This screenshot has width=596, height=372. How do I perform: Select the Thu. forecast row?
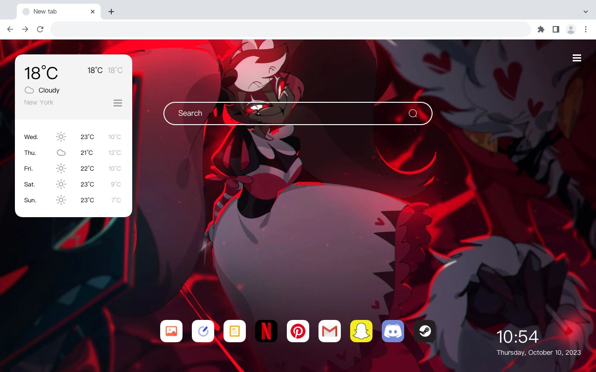[73, 153]
